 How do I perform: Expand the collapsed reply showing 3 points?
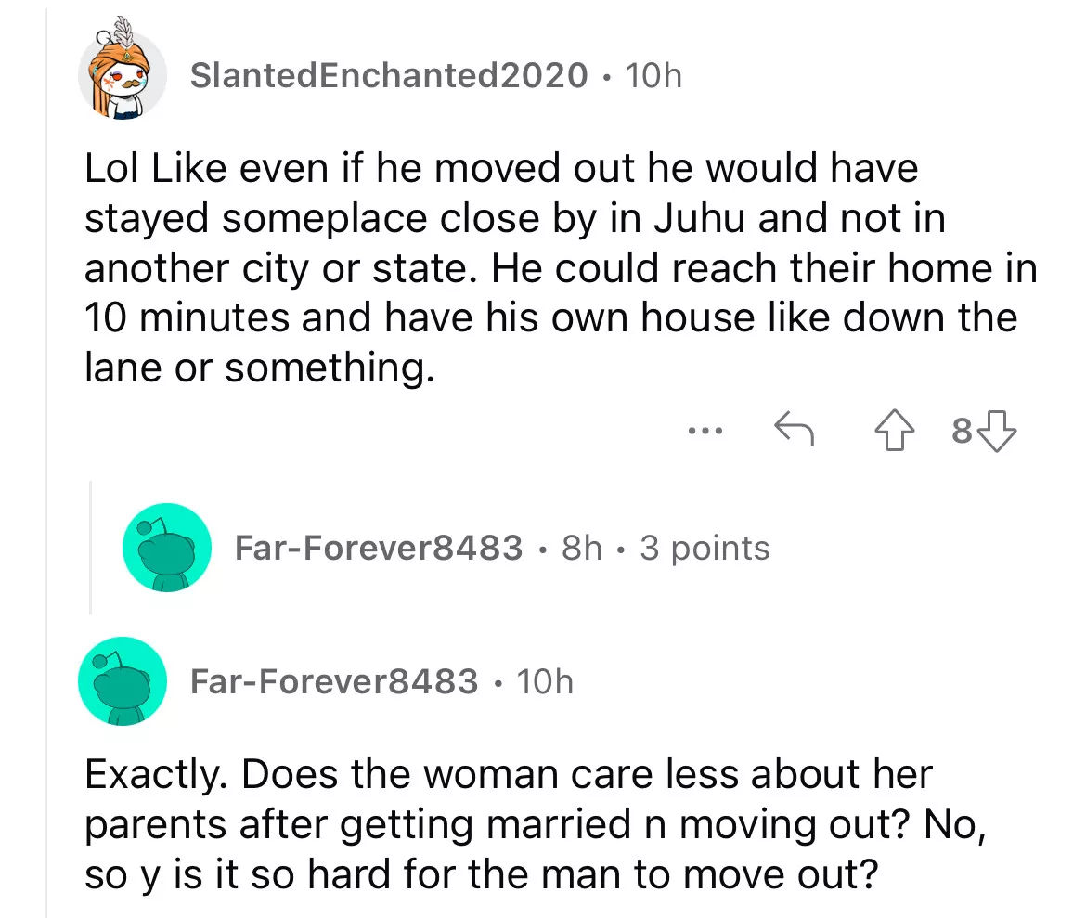(x=705, y=548)
